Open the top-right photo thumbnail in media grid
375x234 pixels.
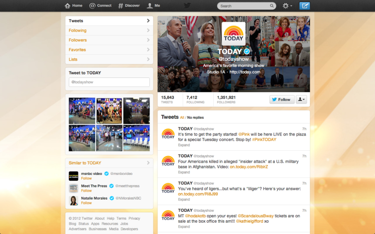click(x=137, y=110)
